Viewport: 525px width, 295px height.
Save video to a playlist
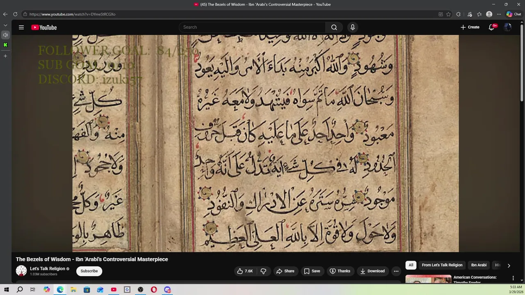point(312,271)
